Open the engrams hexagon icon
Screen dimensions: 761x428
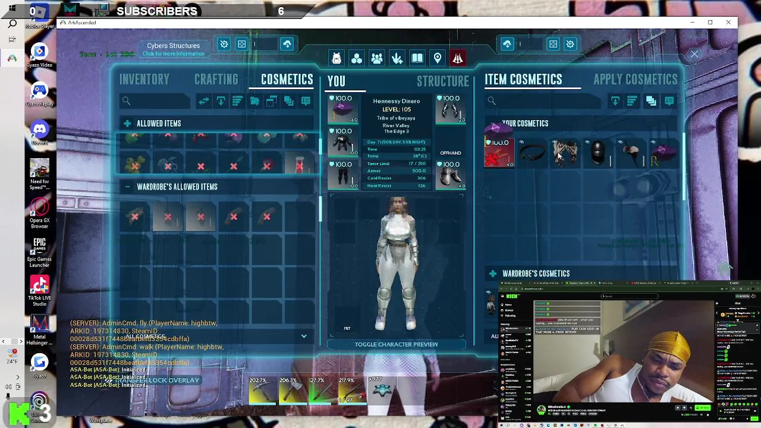357,58
